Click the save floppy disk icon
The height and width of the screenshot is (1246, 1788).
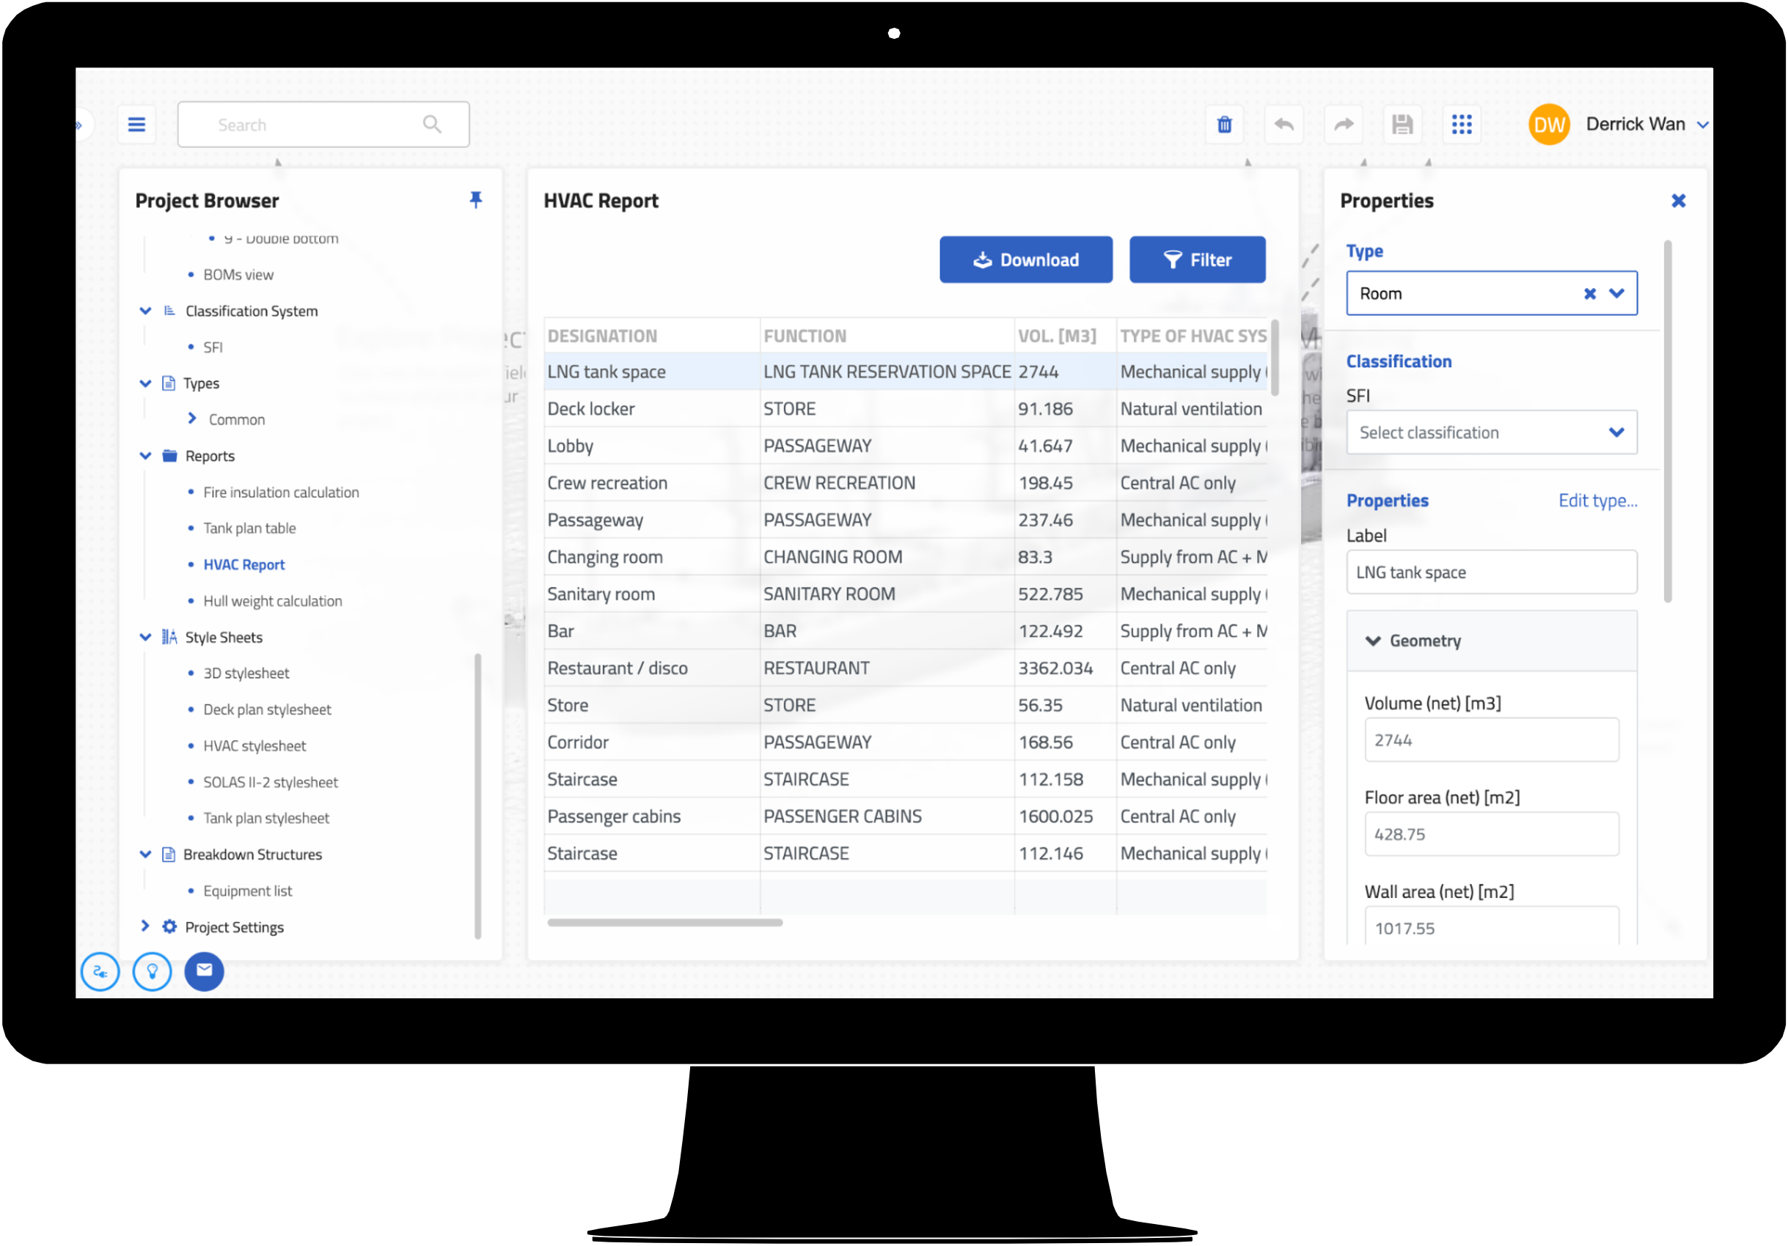point(1402,125)
